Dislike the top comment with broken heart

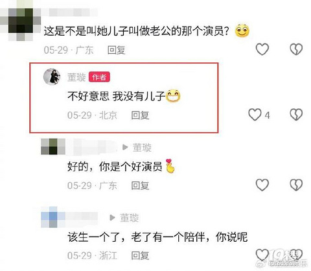(296, 49)
